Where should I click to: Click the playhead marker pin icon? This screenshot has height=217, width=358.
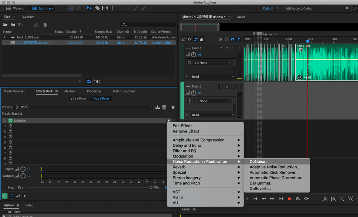[x=239, y=39]
